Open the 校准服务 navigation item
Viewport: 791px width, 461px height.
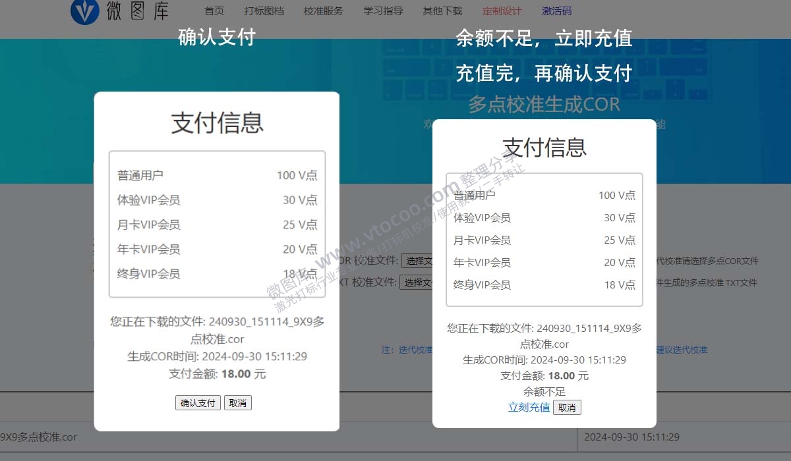[x=323, y=11]
